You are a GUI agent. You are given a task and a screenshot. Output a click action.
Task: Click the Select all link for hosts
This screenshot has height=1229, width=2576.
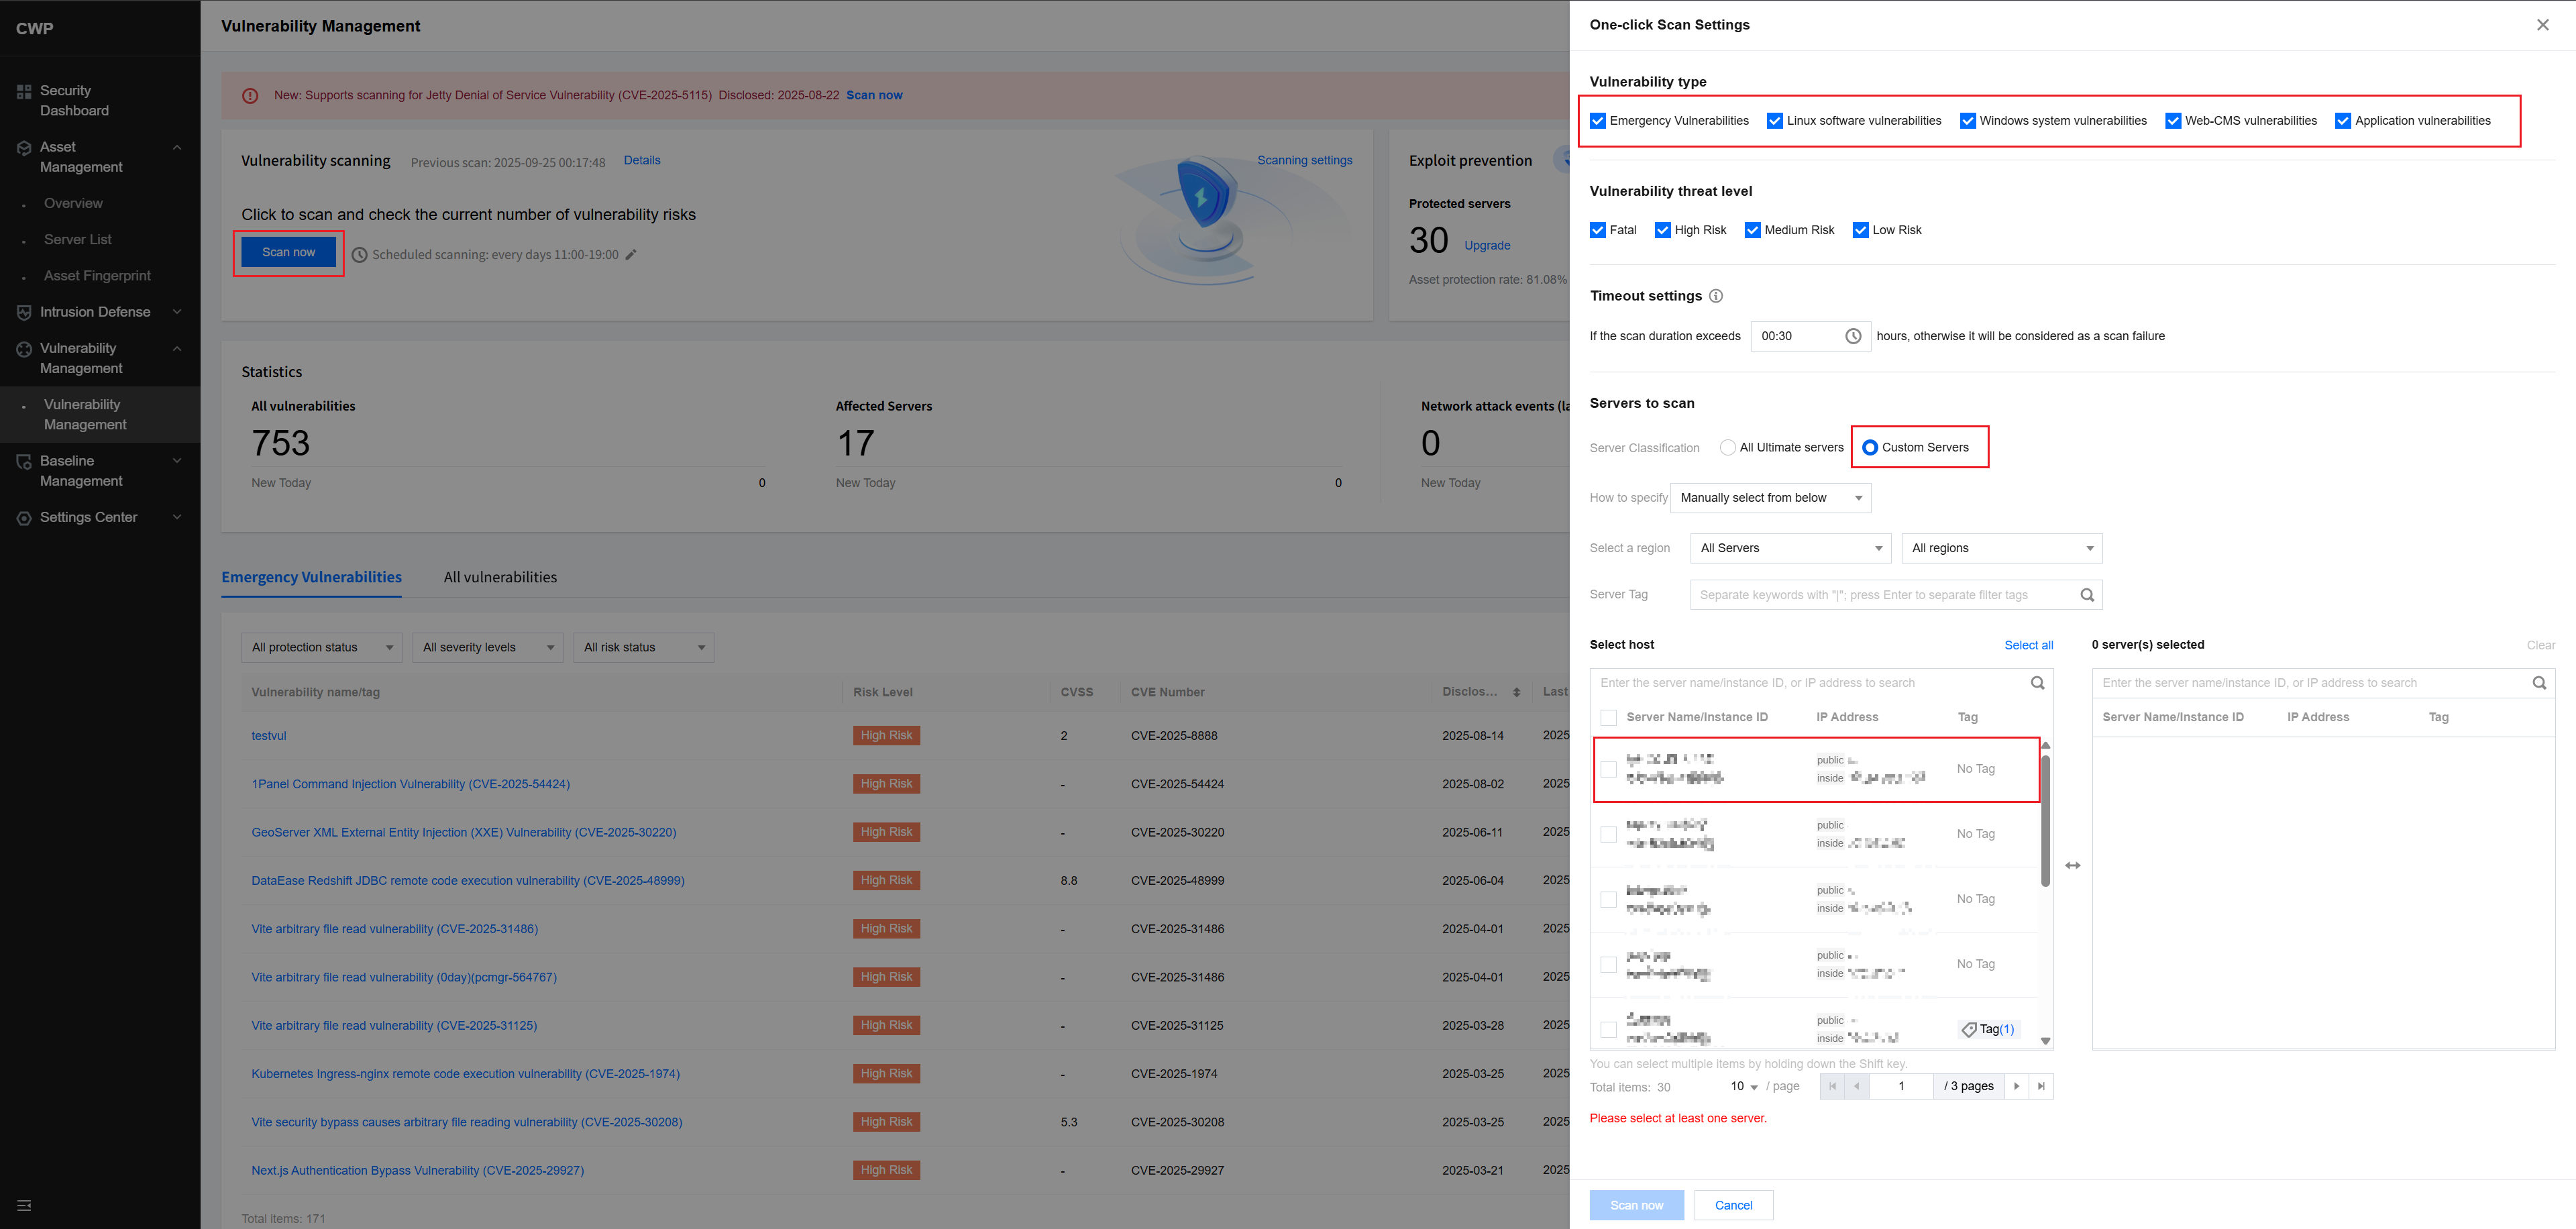(2028, 645)
